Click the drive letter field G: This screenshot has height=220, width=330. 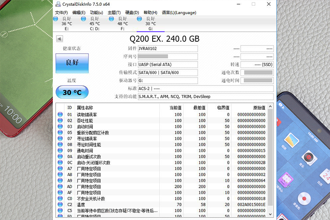pyautogui.click(x=168, y=80)
